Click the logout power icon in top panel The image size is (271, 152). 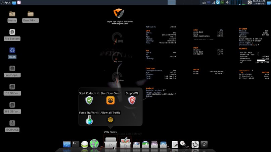click(x=250, y=2)
